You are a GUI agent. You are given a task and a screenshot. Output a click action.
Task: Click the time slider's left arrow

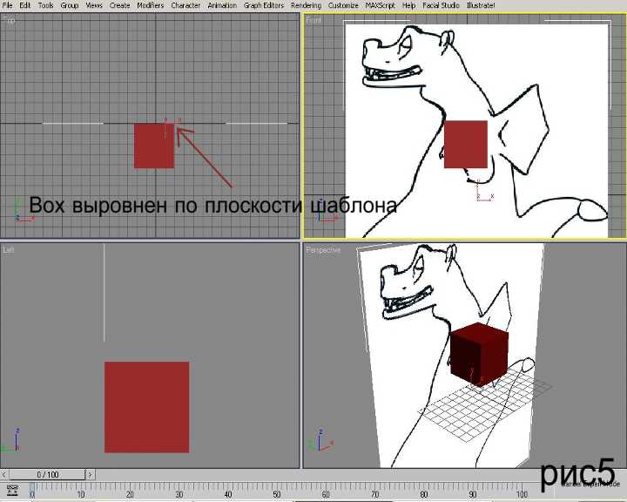[x=5, y=474]
